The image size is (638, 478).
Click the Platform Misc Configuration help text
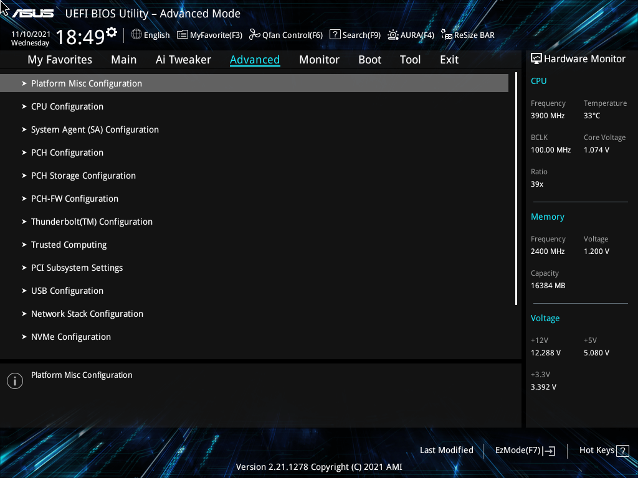(x=82, y=375)
